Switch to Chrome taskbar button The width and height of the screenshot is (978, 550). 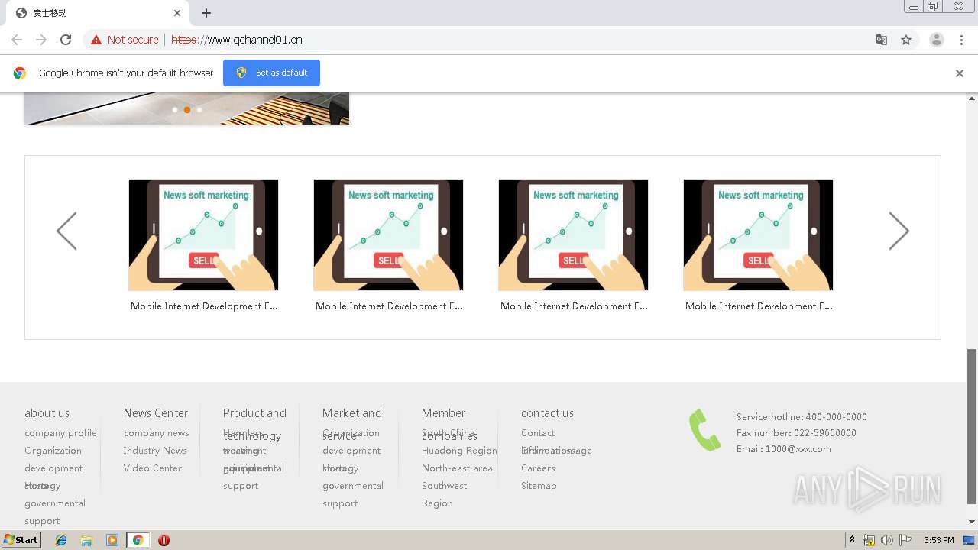(138, 540)
